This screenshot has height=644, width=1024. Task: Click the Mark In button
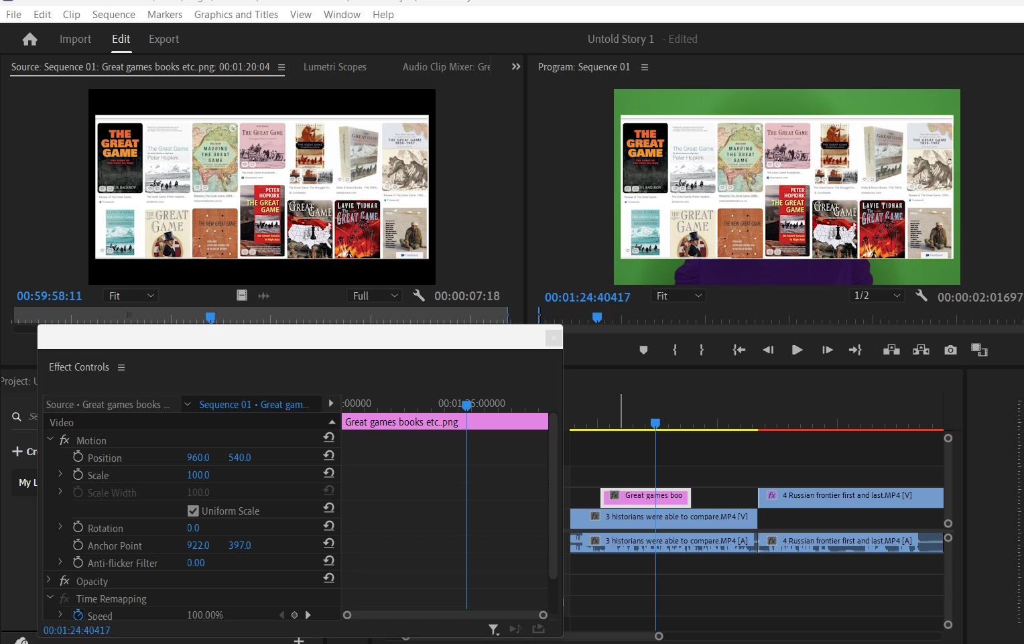pyautogui.click(x=675, y=350)
